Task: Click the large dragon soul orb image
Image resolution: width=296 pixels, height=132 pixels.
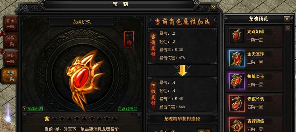Action: 85,79
